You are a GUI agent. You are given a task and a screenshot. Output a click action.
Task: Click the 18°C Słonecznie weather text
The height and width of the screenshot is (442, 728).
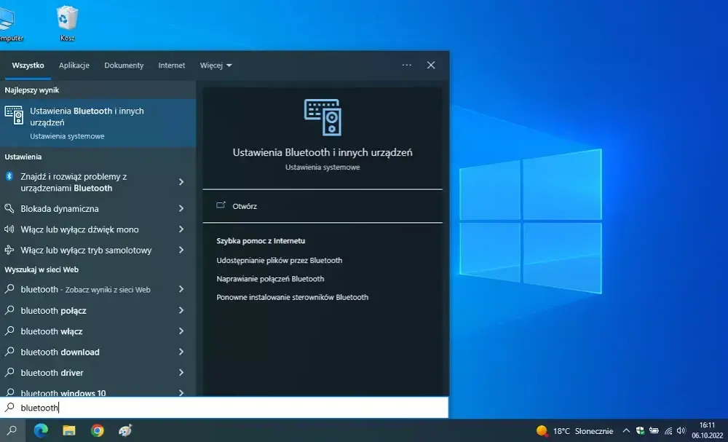click(582, 431)
